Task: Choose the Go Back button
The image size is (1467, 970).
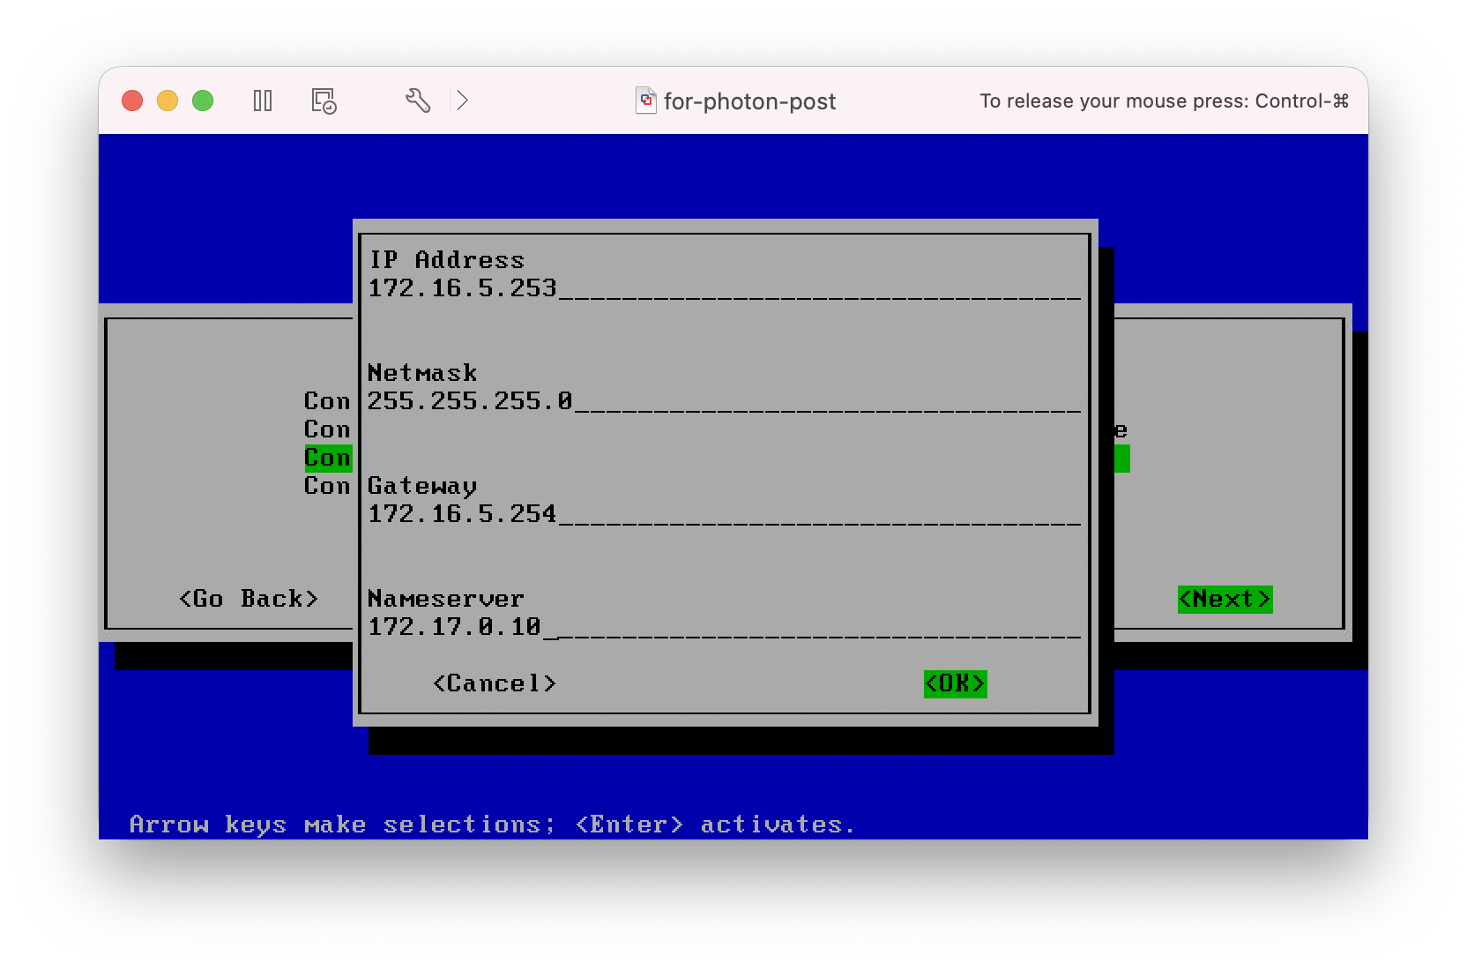Action: 248,599
